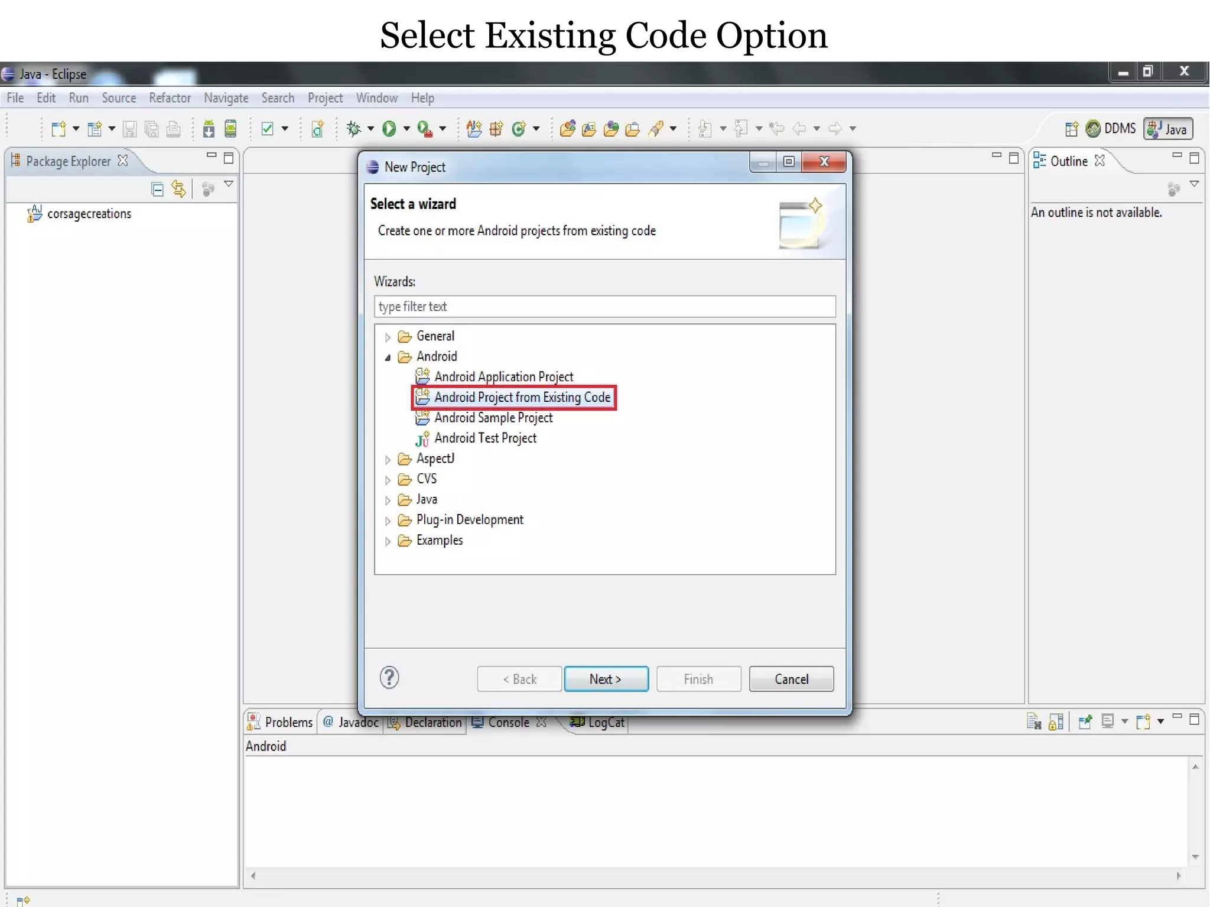Viewport: 1210px width, 907px height.
Task: Open the Run configurations dropdown arrow
Action: coord(406,128)
